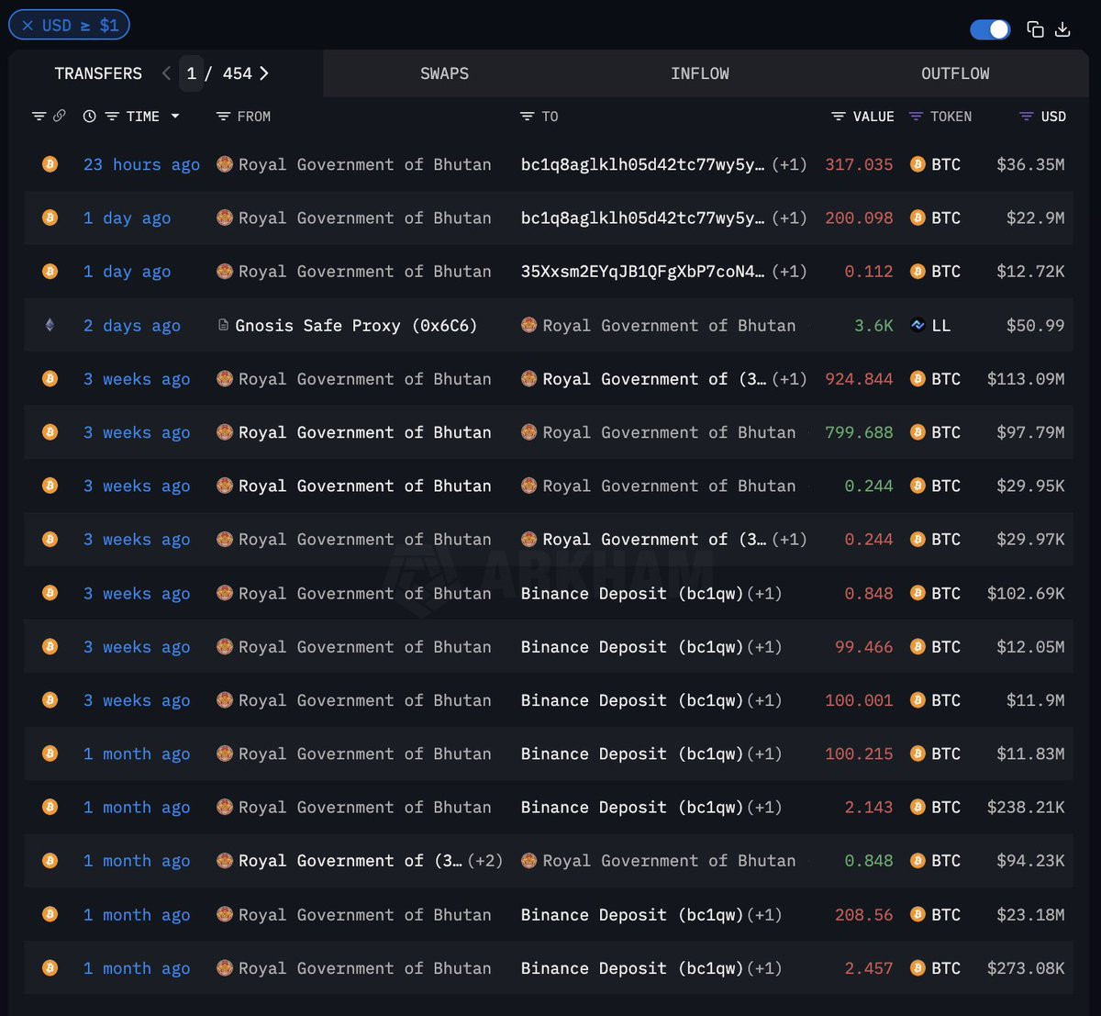1101x1016 pixels.
Task: Click the clock icon beside TIME
Action: tap(89, 117)
